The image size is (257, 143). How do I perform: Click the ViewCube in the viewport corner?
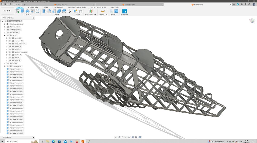pos(252,21)
